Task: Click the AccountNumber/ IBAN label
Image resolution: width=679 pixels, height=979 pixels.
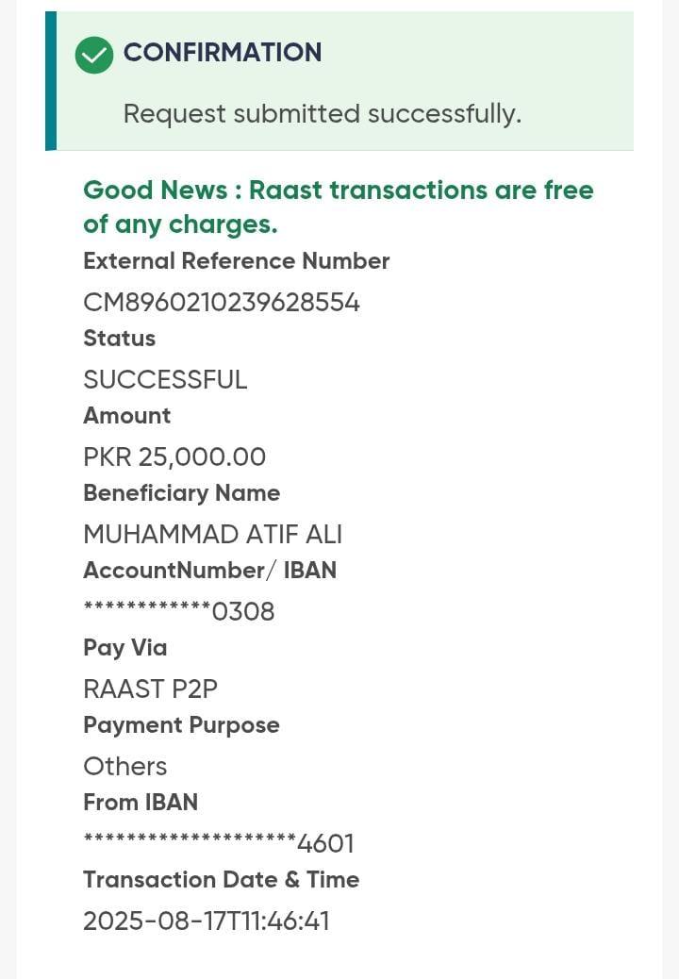Action: click(x=209, y=571)
